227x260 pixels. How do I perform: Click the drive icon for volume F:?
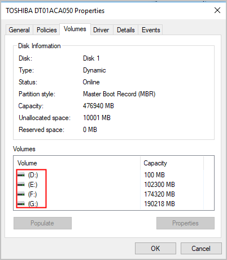tap(21, 194)
